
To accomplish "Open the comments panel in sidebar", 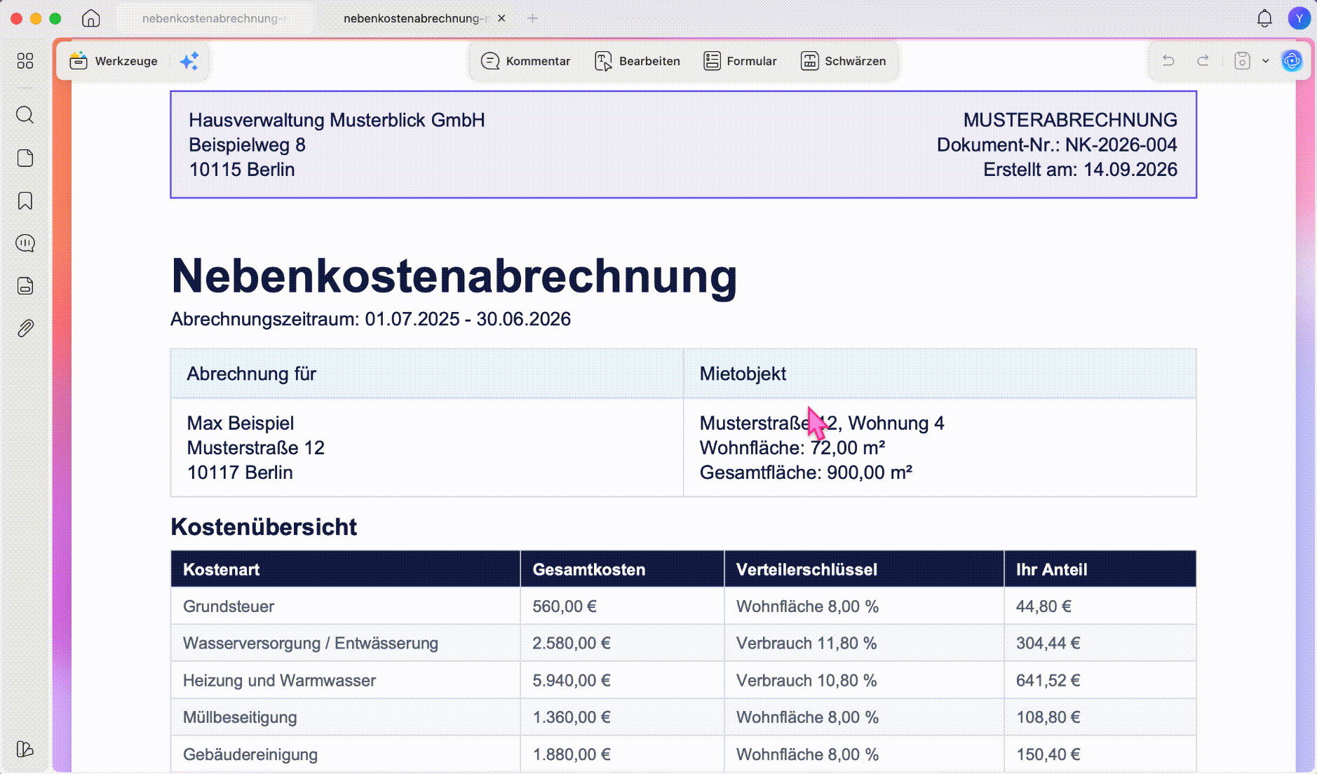I will (x=25, y=243).
